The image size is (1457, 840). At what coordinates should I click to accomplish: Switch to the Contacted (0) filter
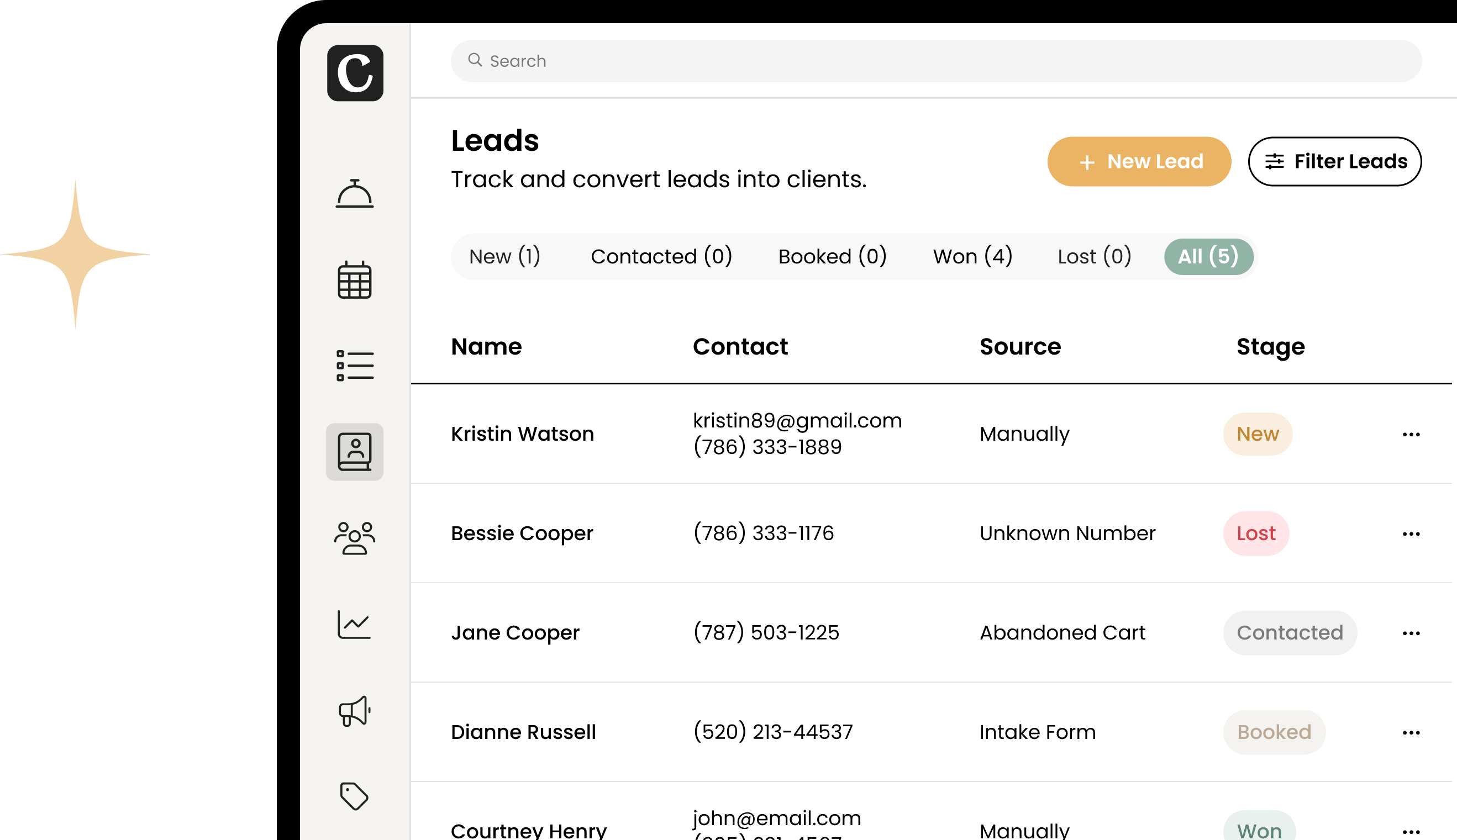(x=661, y=256)
